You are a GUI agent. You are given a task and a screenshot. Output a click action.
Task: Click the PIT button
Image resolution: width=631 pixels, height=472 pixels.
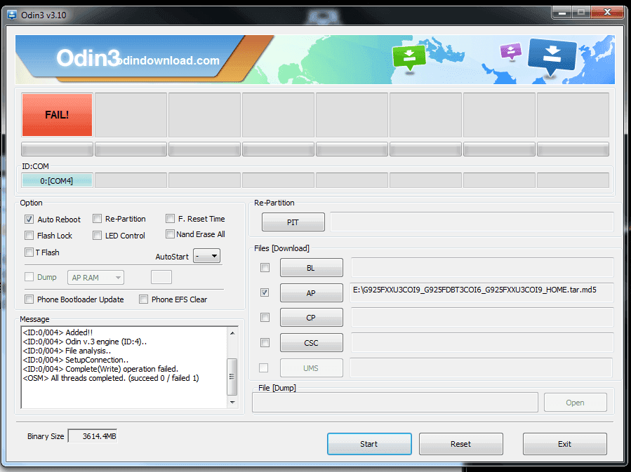(x=293, y=222)
